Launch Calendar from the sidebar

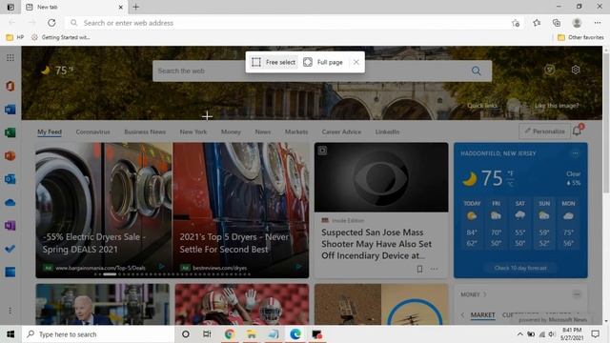10,272
